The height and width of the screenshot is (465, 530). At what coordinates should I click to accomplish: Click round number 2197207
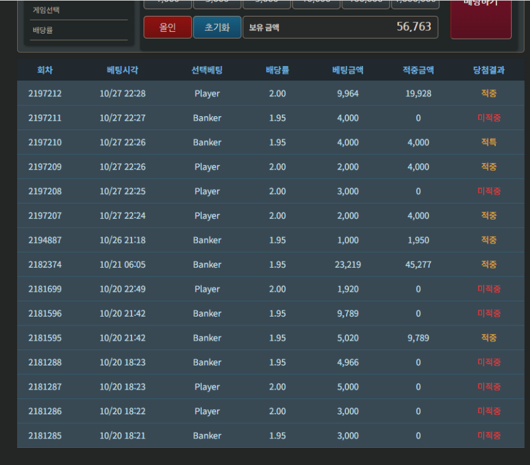point(45,216)
